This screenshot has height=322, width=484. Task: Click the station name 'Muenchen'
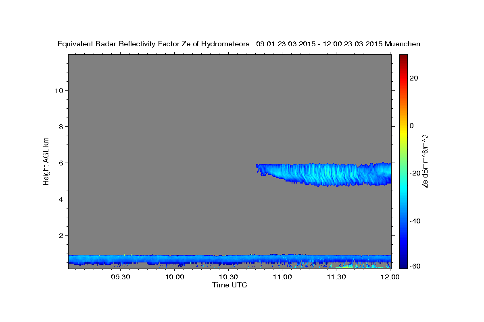pos(403,44)
